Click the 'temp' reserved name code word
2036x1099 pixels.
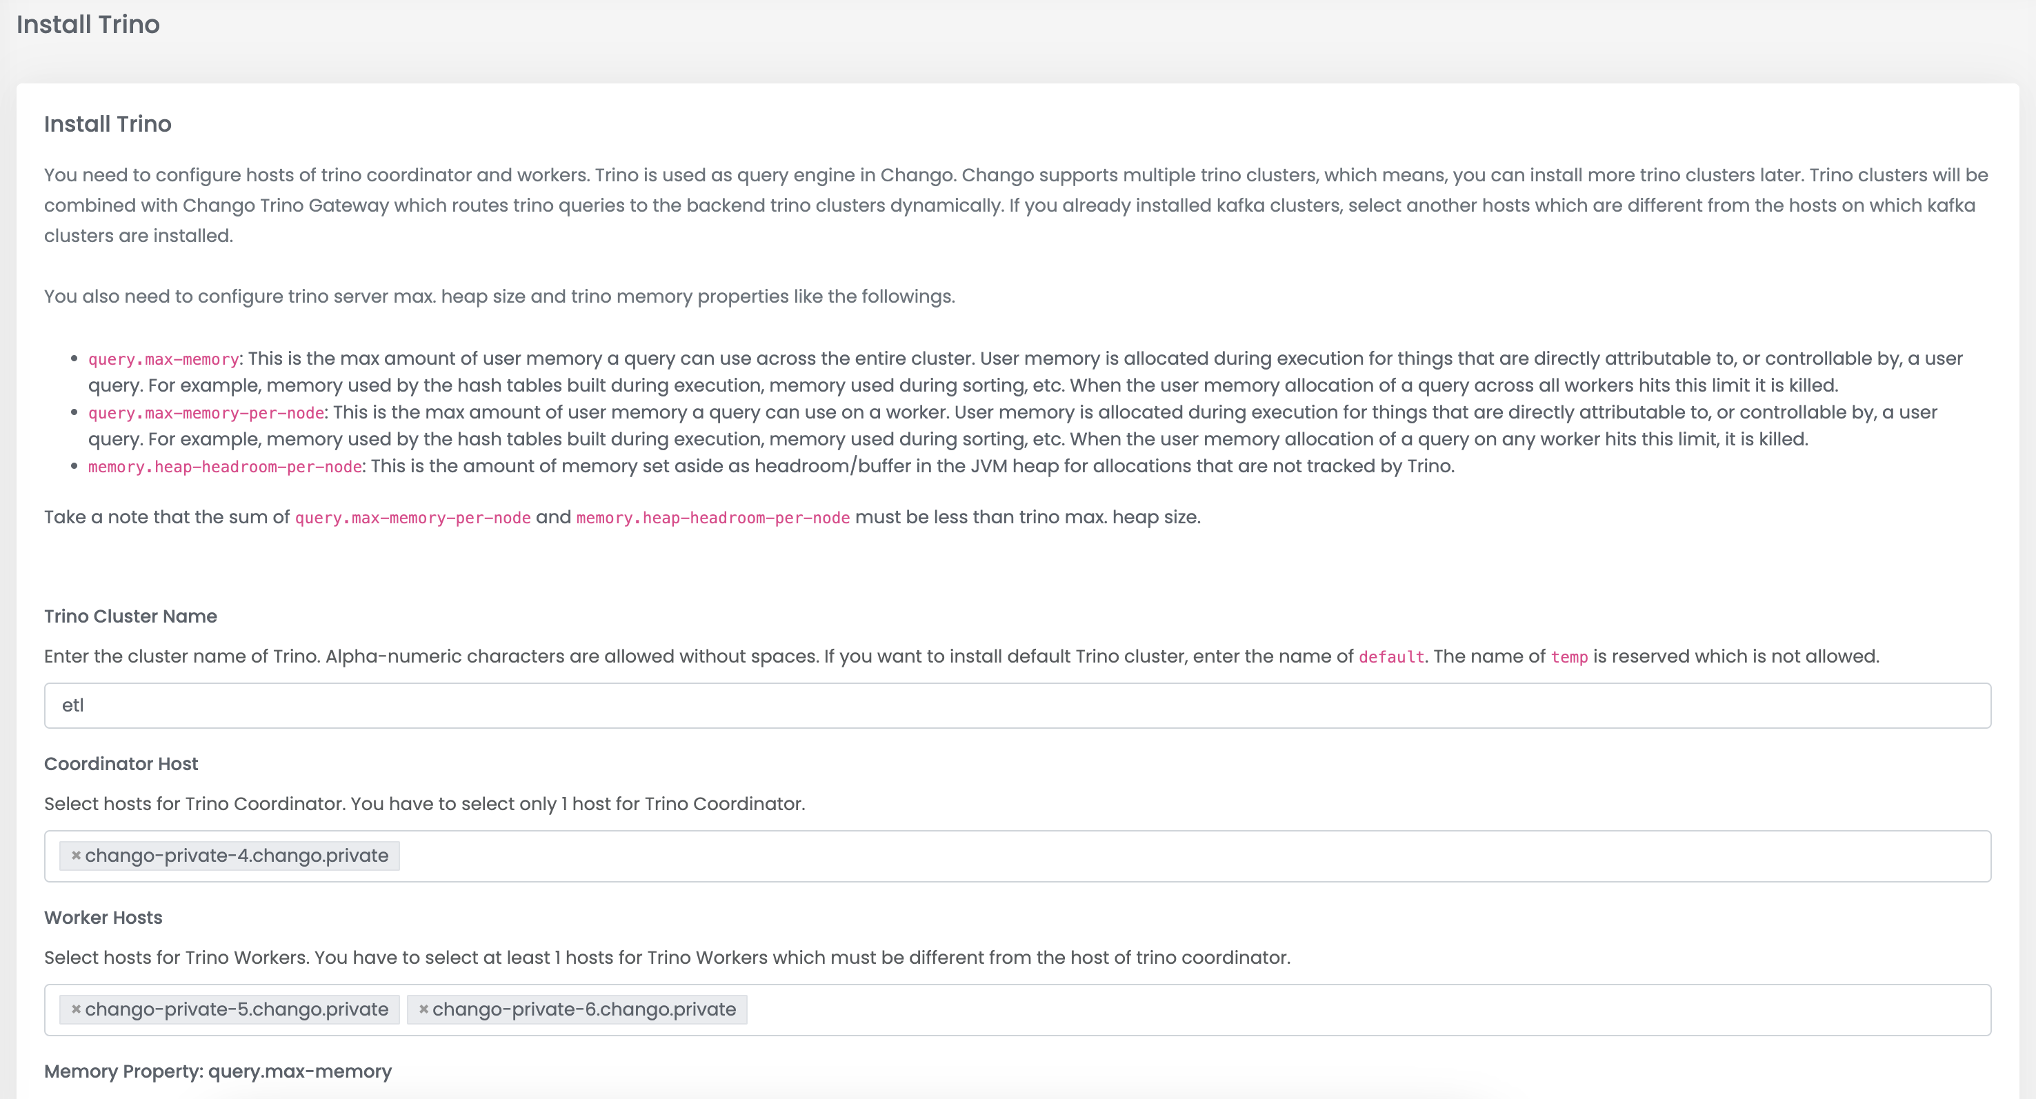click(1569, 657)
